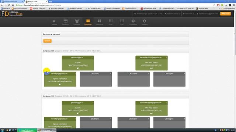Open the Gmail extension icon in Chrome

pos(218,5)
